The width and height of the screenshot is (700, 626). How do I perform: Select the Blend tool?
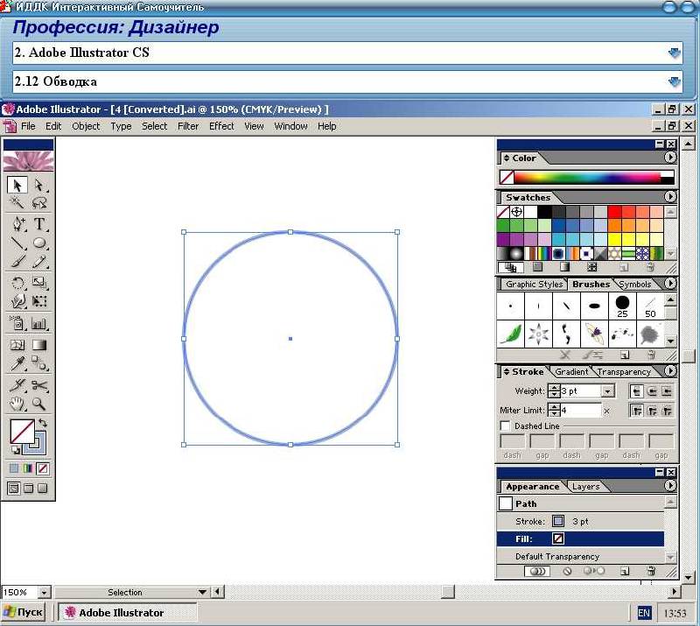pos(39,363)
